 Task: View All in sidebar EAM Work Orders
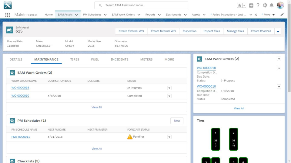click(x=239, y=108)
